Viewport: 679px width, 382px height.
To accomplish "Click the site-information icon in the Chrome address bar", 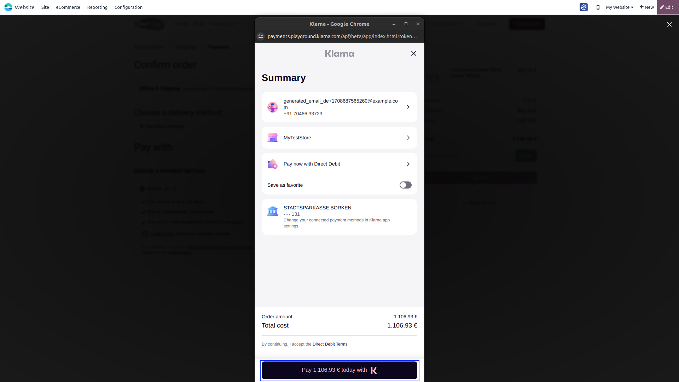I will (261, 36).
